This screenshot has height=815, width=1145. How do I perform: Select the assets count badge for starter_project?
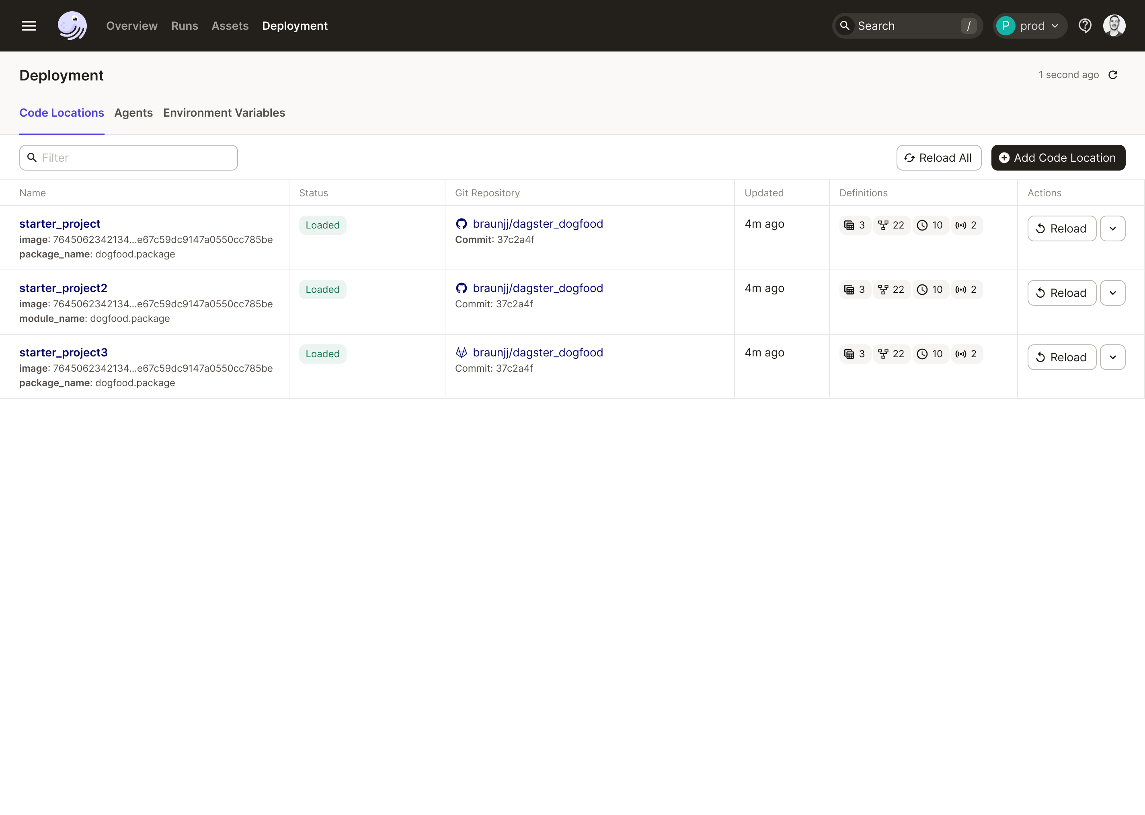click(854, 225)
